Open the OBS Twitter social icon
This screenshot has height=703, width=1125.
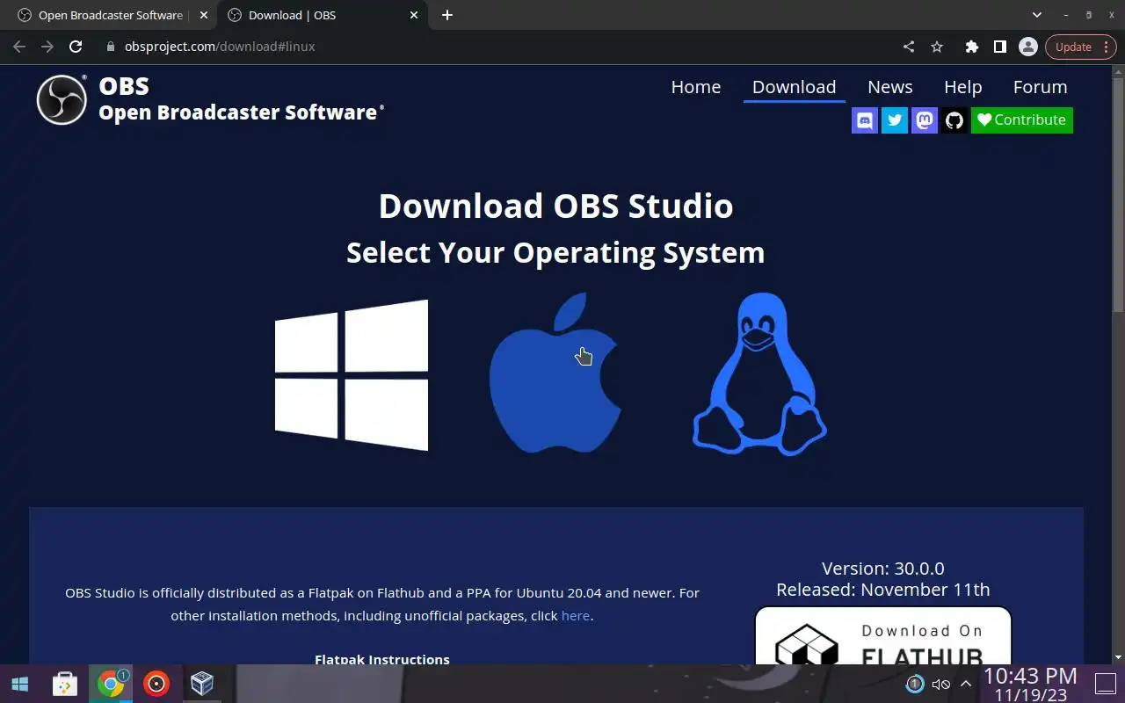pos(895,120)
